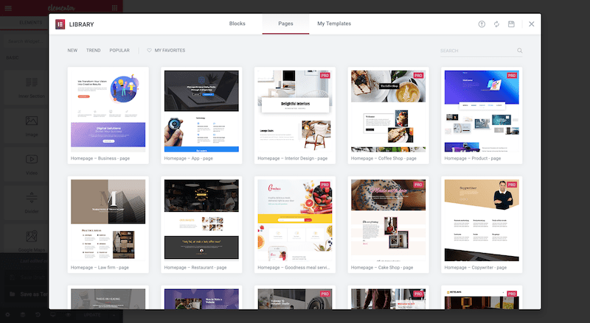Open the hamburger menu in Elementor panel
The height and width of the screenshot is (323, 590).
pos(8,8)
